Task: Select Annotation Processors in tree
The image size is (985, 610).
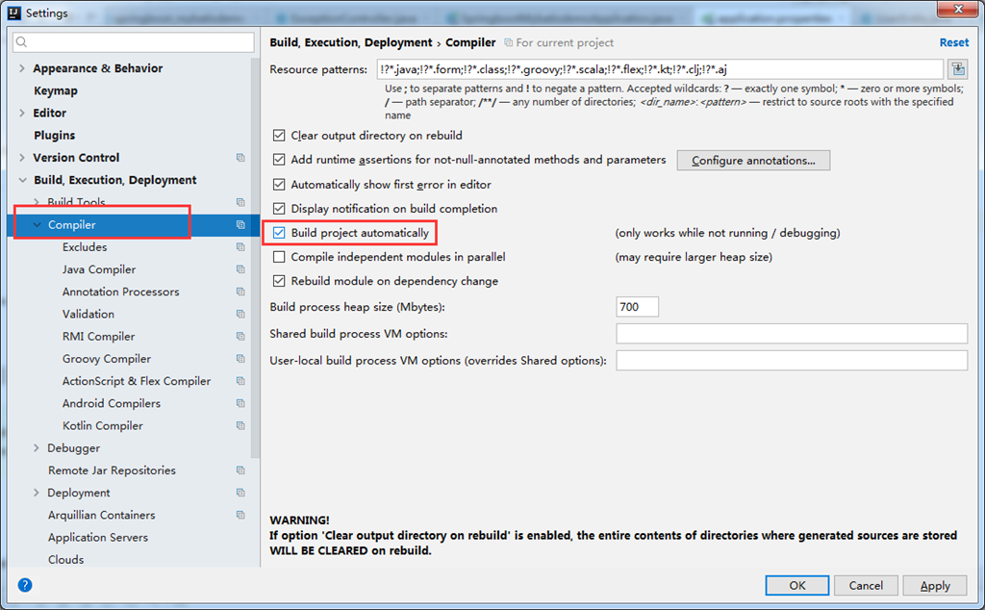Action: point(120,292)
